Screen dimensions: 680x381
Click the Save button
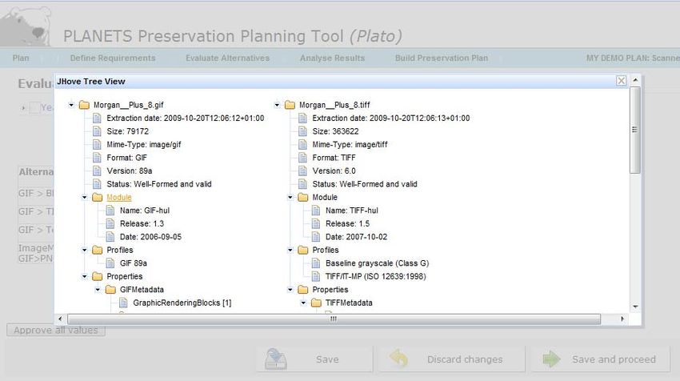(x=314, y=359)
